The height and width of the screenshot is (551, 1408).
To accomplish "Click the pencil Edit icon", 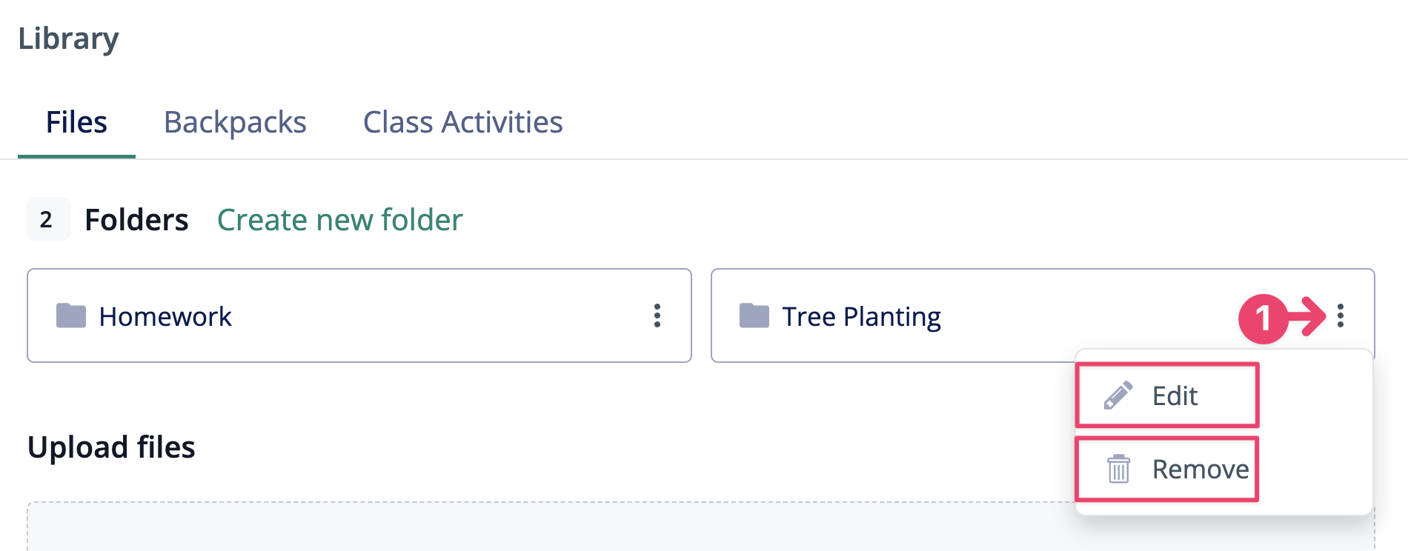I will coord(1118,395).
